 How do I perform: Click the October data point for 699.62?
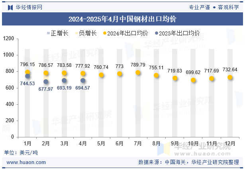tap(193, 80)
